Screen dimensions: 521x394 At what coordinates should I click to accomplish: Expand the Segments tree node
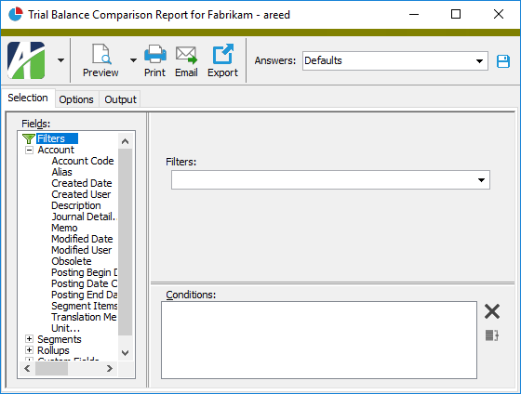click(x=29, y=338)
